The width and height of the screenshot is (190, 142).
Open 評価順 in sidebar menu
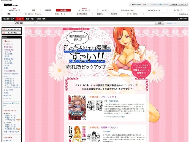(6, 68)
